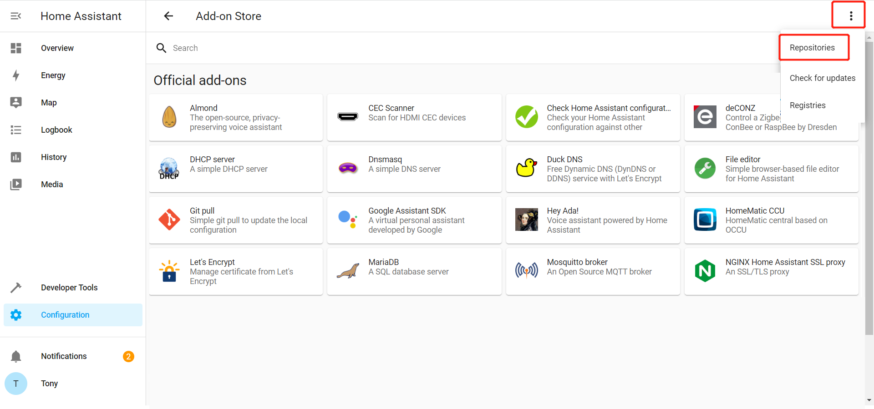Screen dimensions: 874x409
Task: Click the NGINX green hexagon icon
Action: pyautogui.click(x=705, y=271)
